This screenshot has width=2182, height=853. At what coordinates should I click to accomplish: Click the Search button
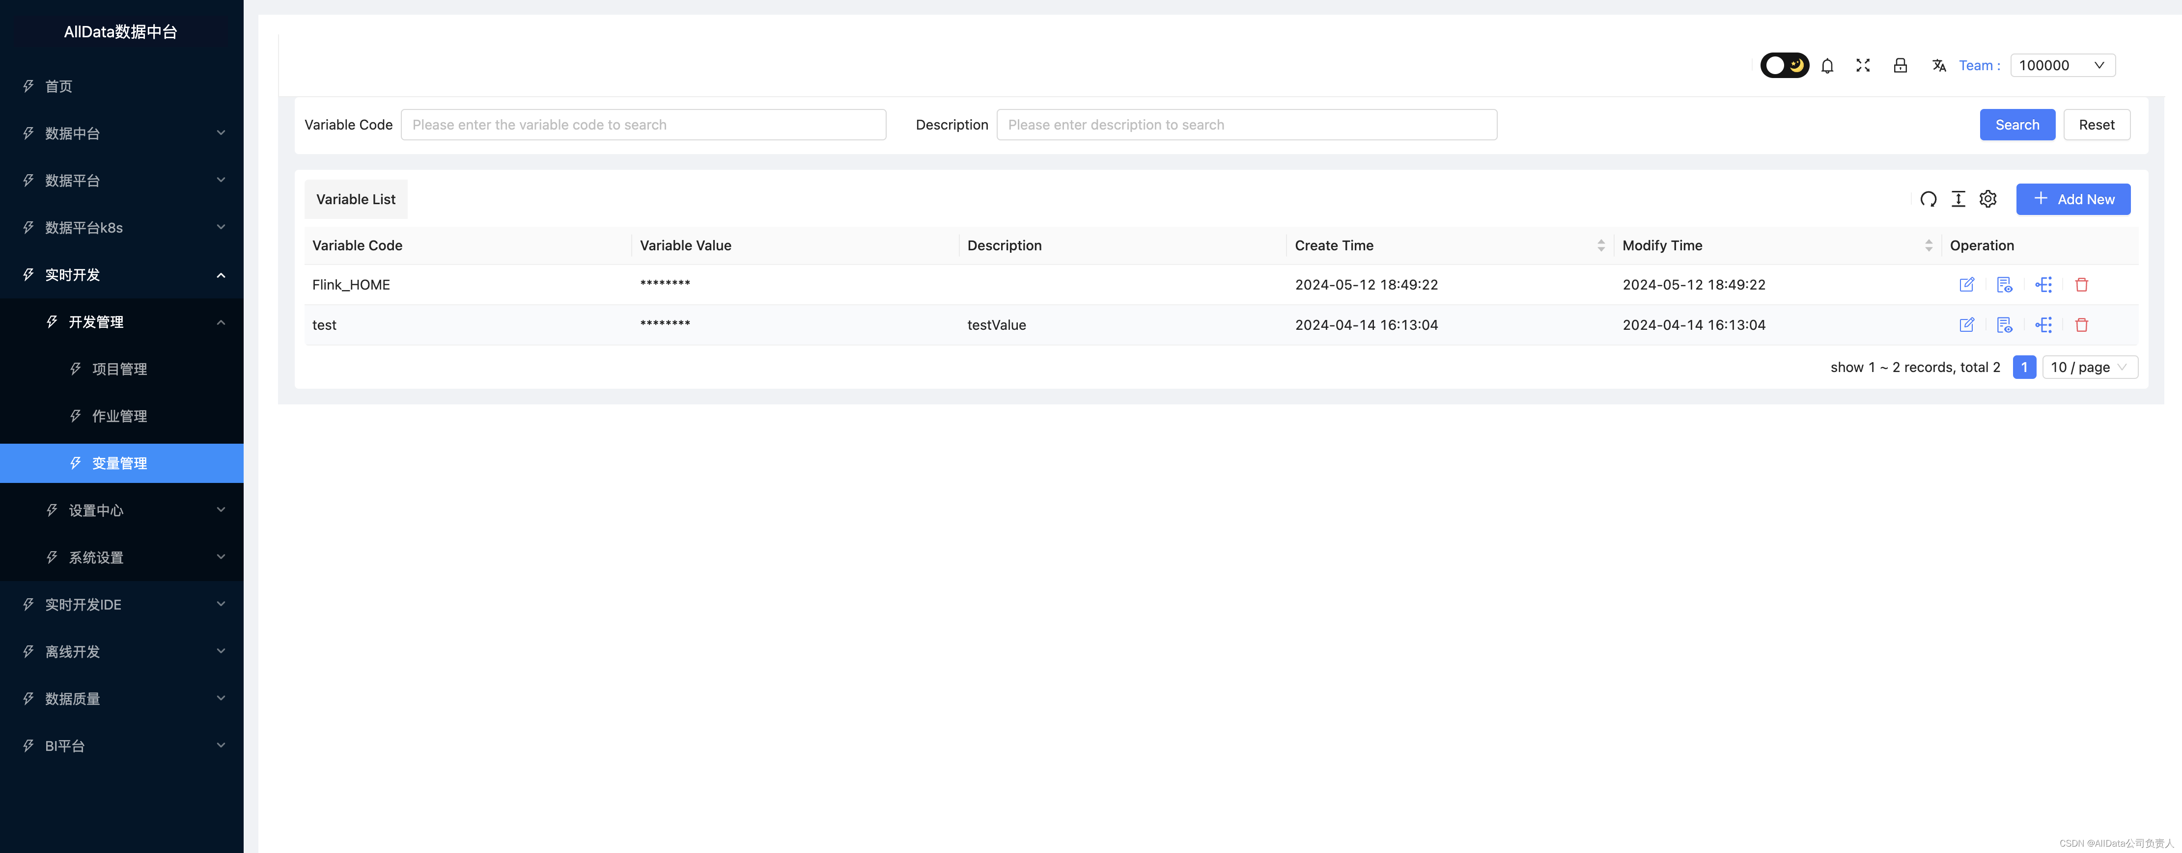(2017, 124)
